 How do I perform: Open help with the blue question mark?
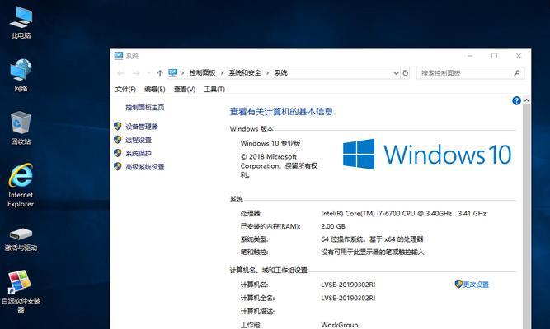[x=516, y=101]
